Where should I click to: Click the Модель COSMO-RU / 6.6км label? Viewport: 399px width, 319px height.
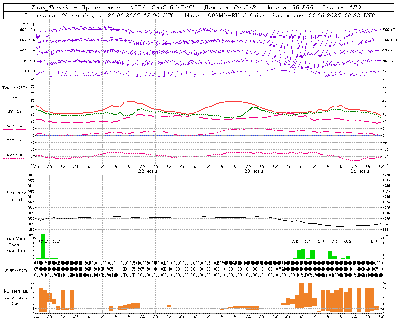[x=224, y=15]
